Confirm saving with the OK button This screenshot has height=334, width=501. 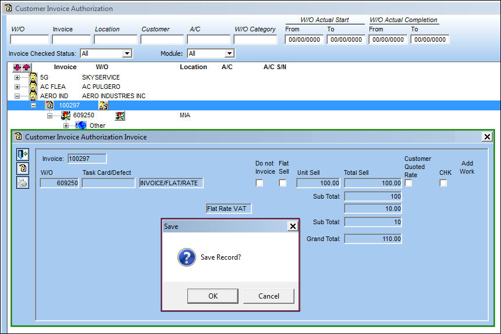213,296
